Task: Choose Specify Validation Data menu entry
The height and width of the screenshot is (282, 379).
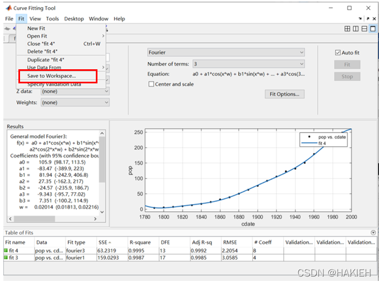Action: point(61,84)
